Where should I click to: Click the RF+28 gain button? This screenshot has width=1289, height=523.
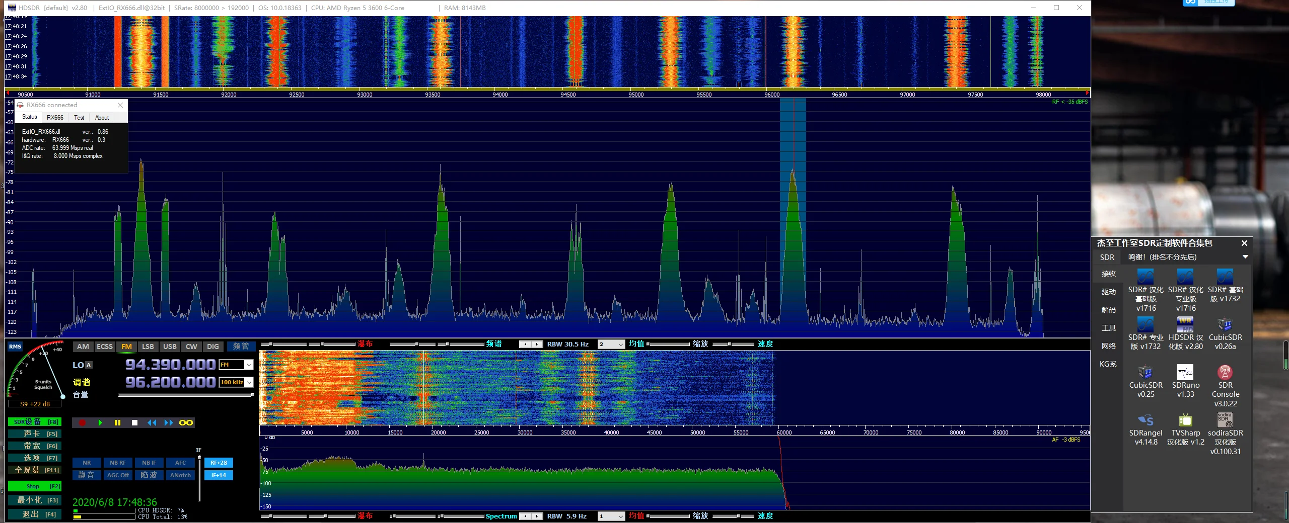tap(219, 463)
